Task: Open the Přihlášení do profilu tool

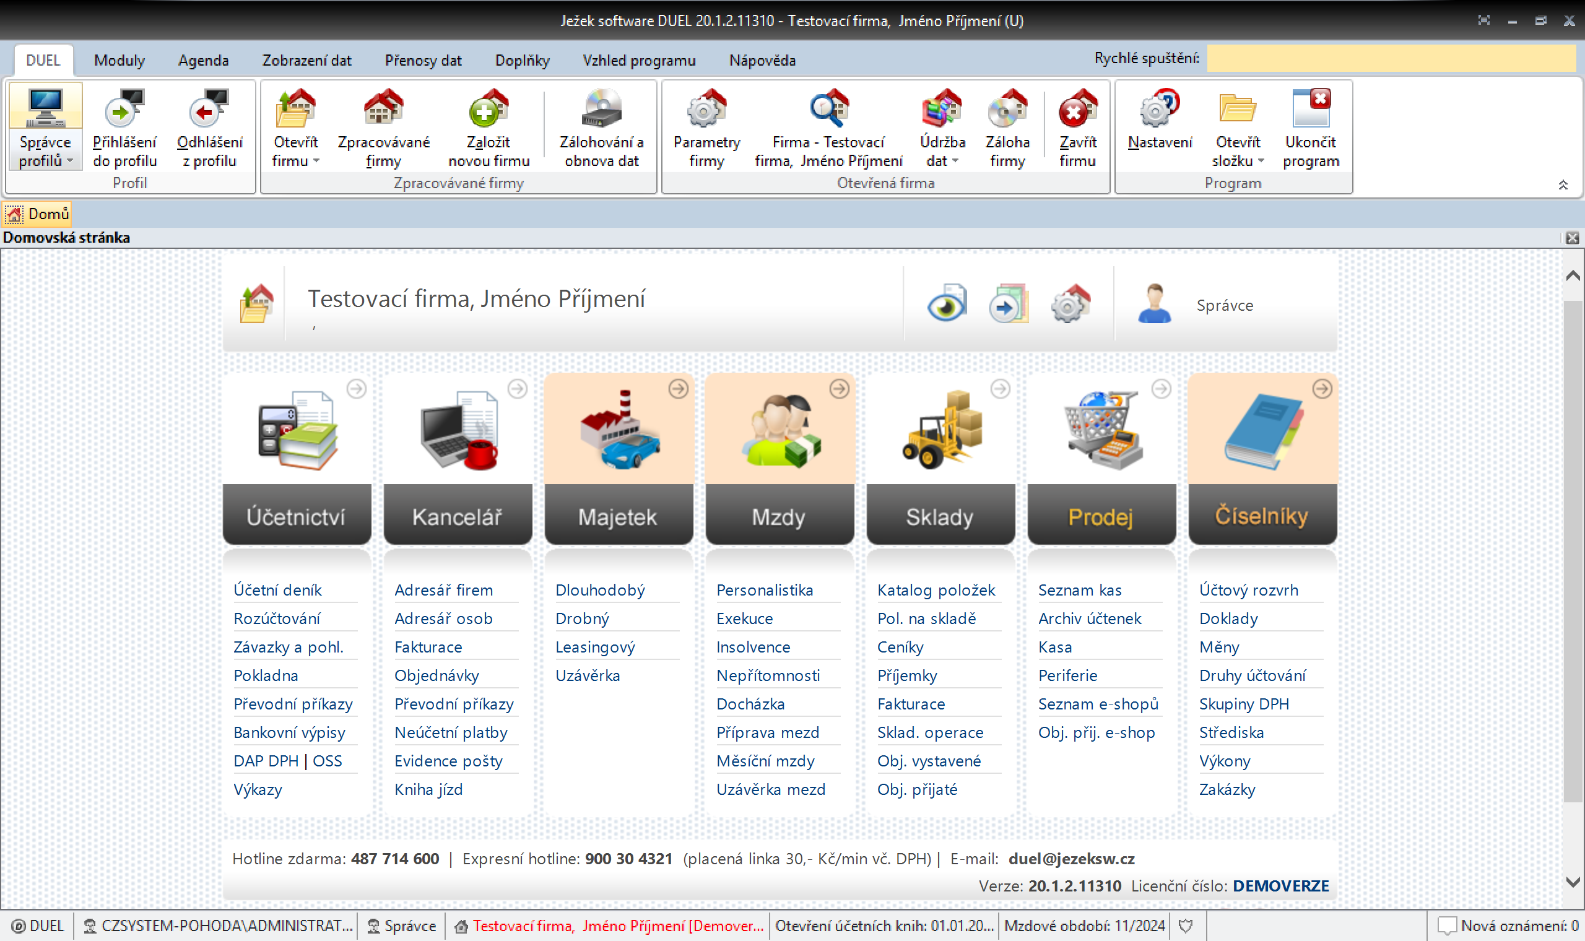Action: (x=124, y=128)
